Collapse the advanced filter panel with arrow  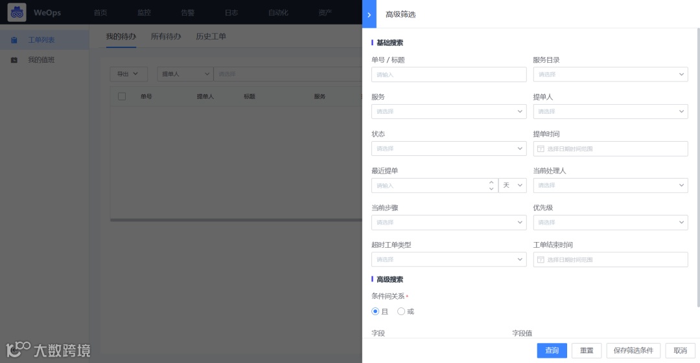(369, 15)
